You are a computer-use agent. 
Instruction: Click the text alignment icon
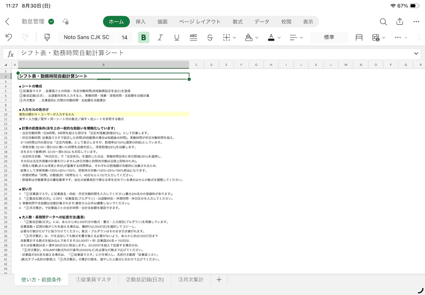coord(293,37)
